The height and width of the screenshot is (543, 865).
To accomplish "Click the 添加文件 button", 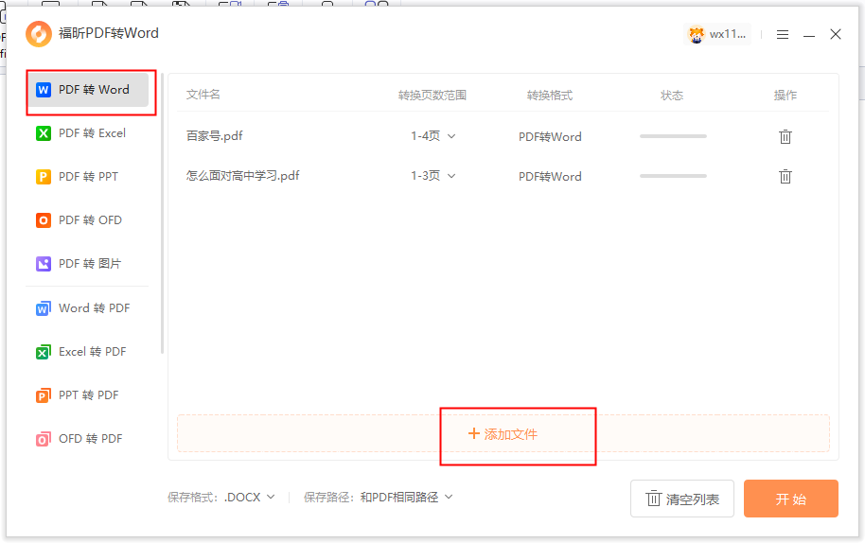I will 503,434.
